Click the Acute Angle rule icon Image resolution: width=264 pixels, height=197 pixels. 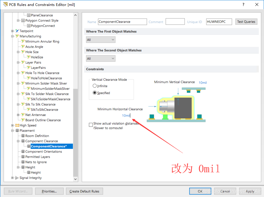point(23,46)
